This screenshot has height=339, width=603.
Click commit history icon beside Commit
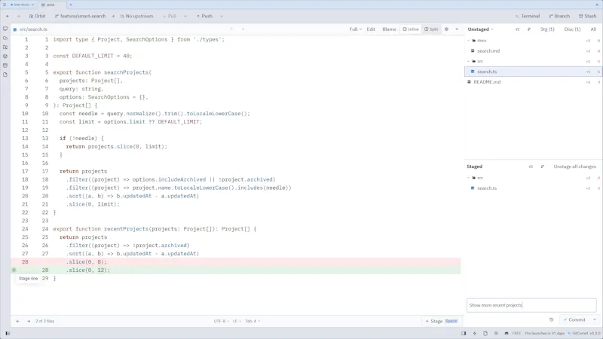(552, 319)
